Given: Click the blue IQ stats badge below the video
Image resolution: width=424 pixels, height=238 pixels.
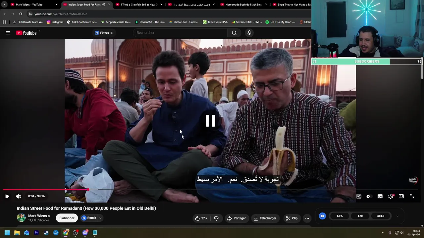Looking at the screenshot, I should 322,216.
